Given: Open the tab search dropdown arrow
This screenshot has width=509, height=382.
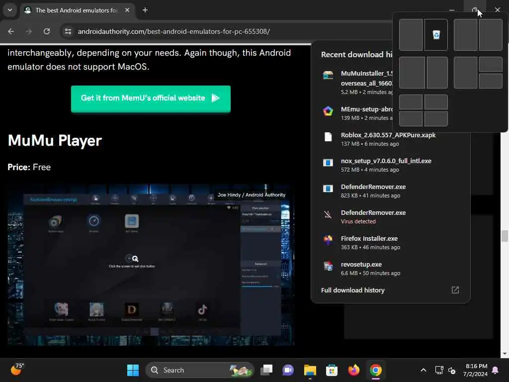Looking at the screenshot, I should coord(10,10).
